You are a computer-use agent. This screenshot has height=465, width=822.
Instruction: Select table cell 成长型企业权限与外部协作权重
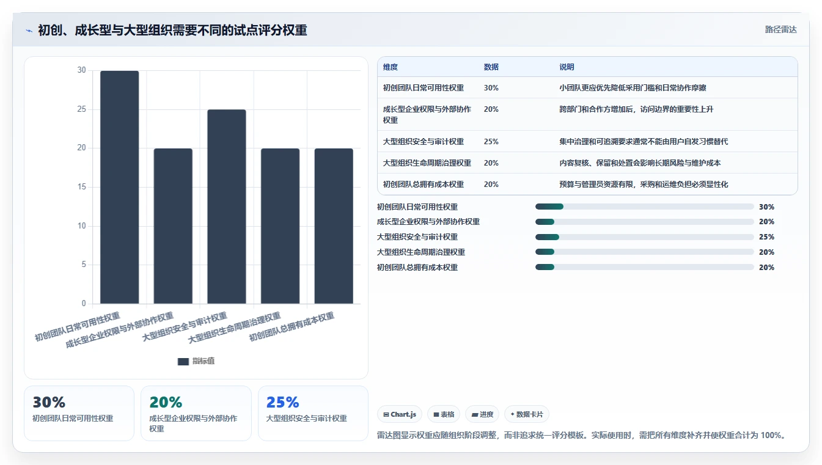(x=427, y=114)
